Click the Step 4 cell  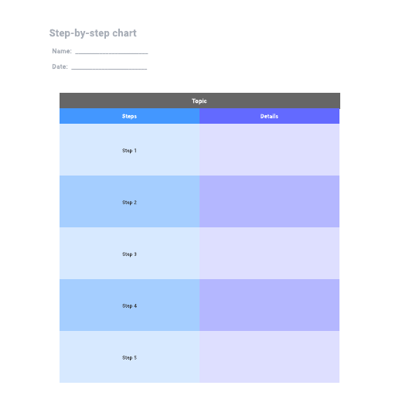(x=129, y=305)
